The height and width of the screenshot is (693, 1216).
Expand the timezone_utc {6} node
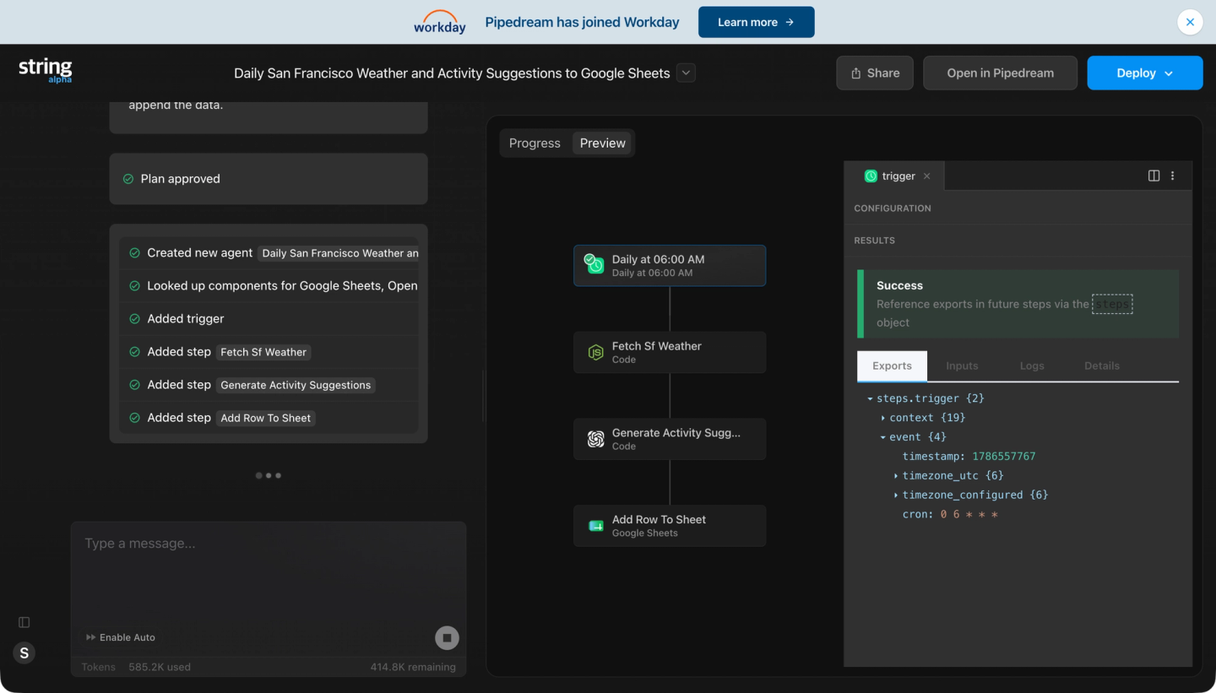(x=896, y=476)
